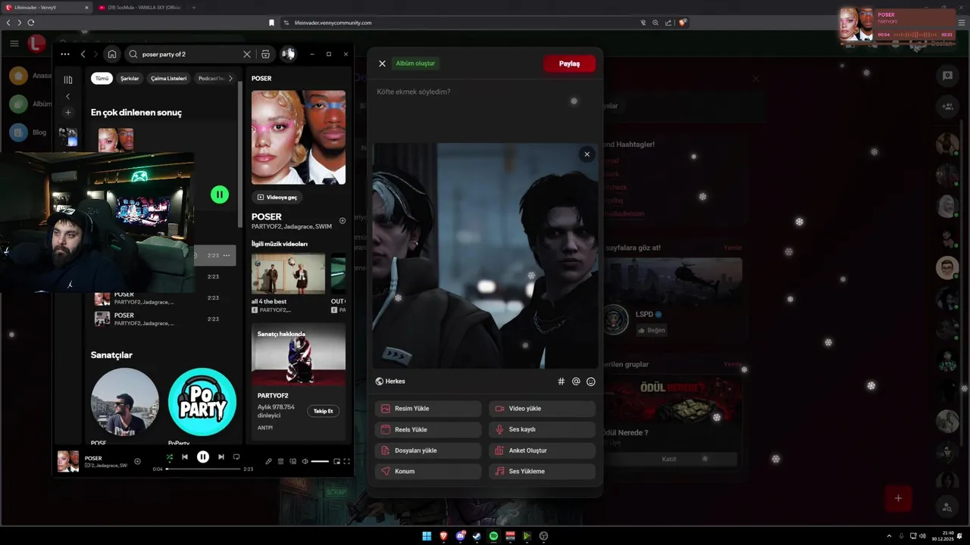Image resolution: width=970 pixels, height=545 pixels.
Task: Insert a hashtag with the # icon
Action: [562, 381]
